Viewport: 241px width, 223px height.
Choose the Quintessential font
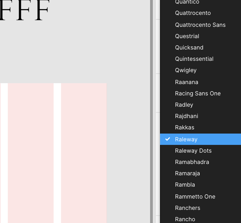pyautogui.click(x=194, y=59)
